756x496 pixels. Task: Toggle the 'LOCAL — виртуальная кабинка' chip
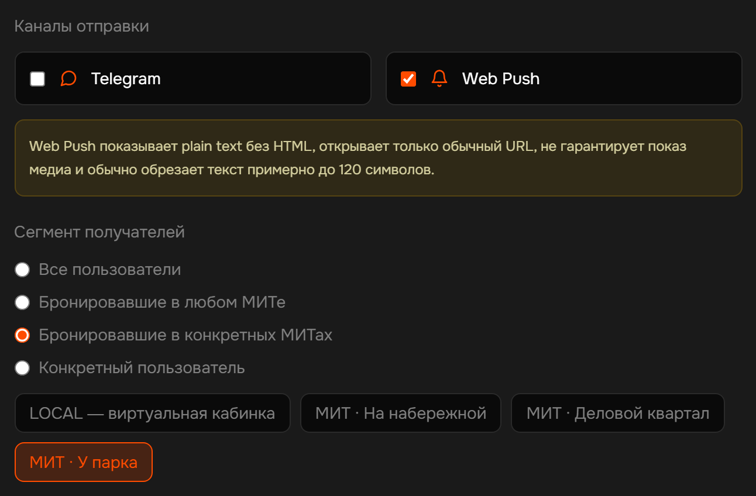point(152,413)
